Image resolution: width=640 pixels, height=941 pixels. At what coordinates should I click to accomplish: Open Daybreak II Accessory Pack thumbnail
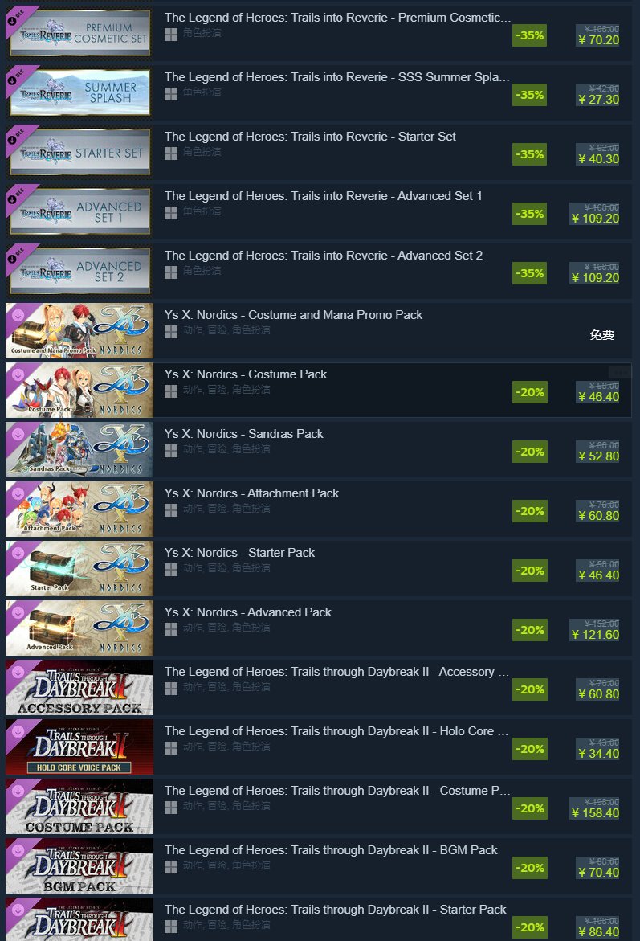pyautogui.click(x=79, y=688)
